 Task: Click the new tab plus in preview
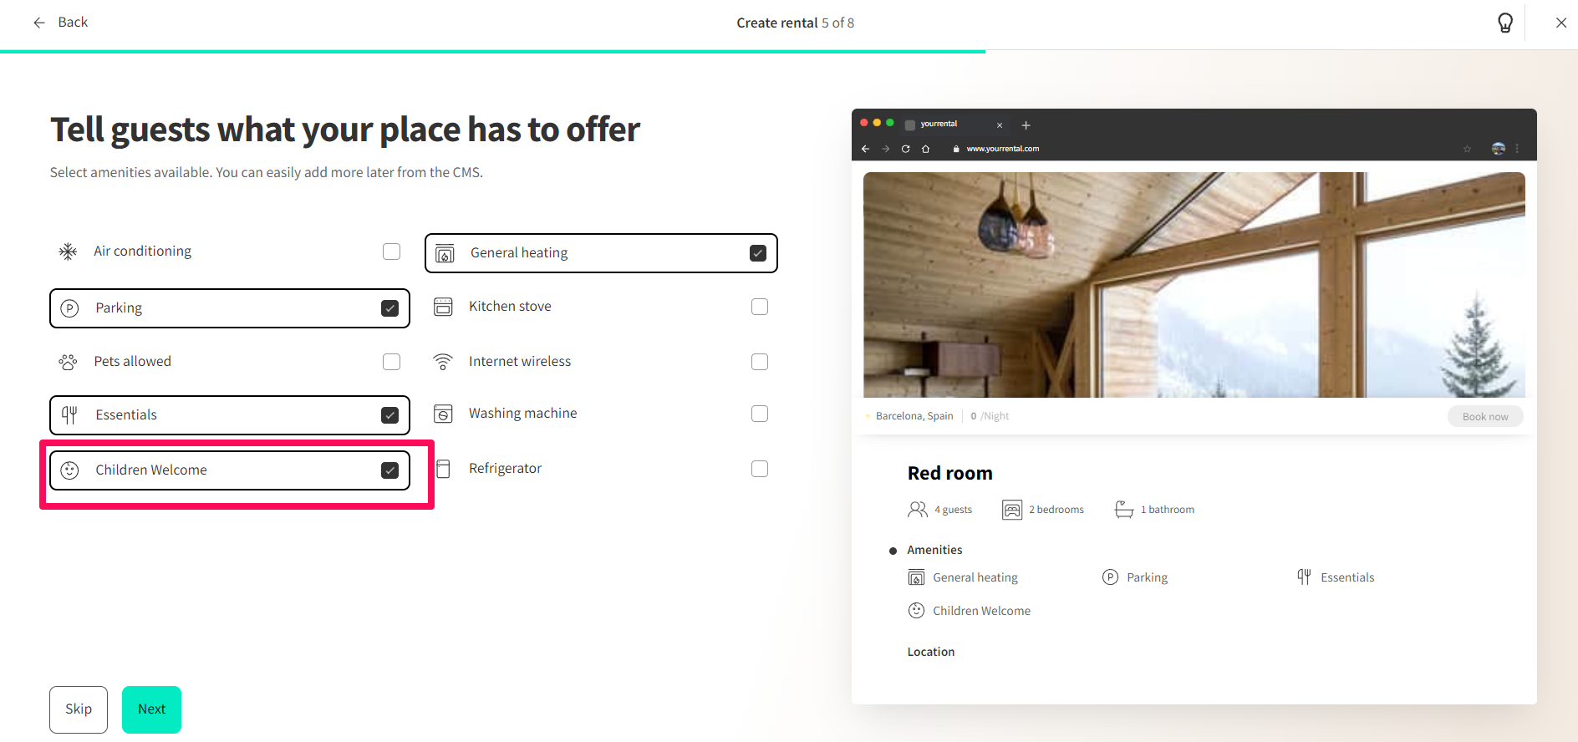click(x=1026, y=125)
